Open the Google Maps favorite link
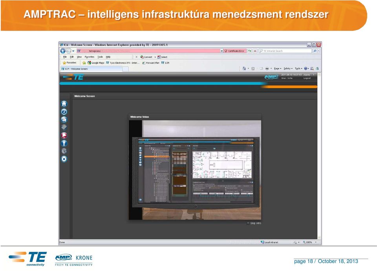 [96, 63]
